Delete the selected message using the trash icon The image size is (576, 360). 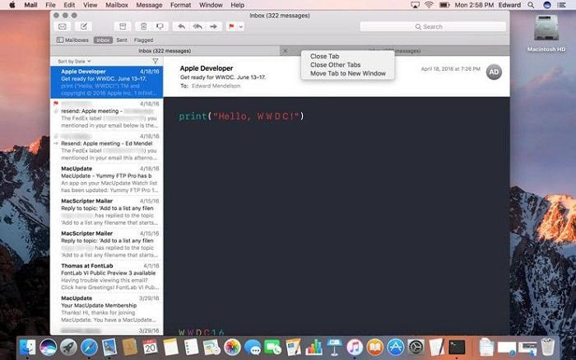pyautogui.click(x=144, y=26)
